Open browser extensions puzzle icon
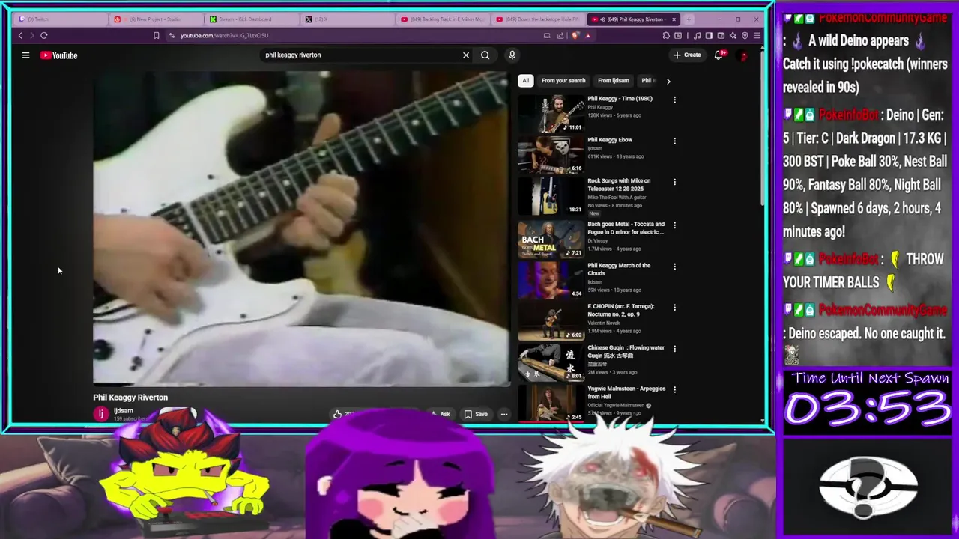This screenshot has height=539, width=959. 666,35
